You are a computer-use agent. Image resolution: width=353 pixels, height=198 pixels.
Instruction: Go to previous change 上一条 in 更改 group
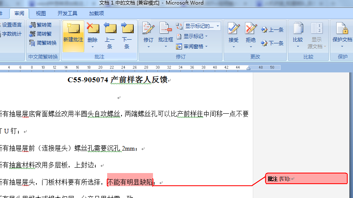272,30
